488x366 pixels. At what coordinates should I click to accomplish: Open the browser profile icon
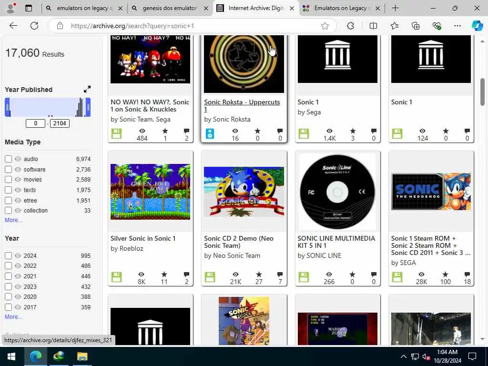click(x=11, y=8)
